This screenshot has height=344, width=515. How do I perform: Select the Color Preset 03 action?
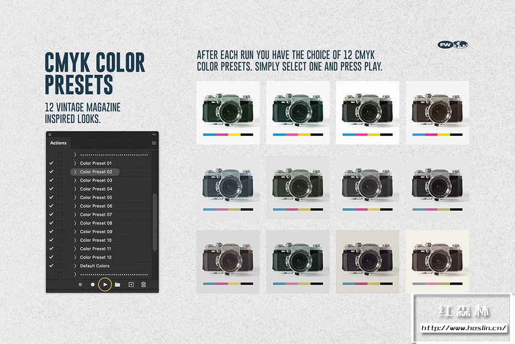[x=96, y=180]
